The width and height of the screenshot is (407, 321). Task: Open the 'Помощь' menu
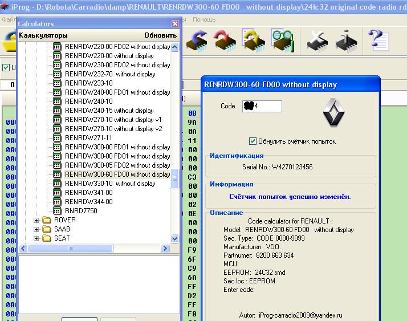(204, 19)
